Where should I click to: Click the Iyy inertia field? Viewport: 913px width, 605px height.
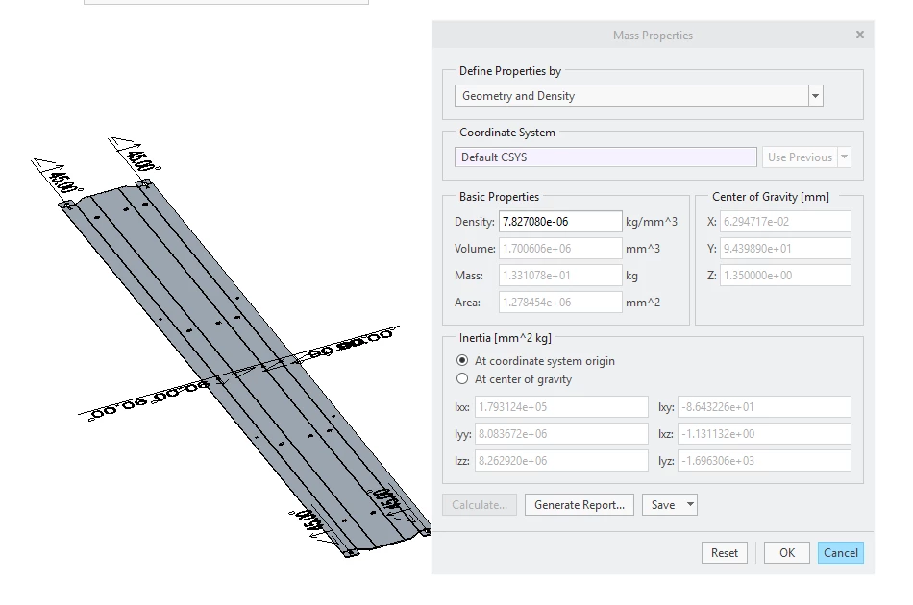tap(561, 433)
